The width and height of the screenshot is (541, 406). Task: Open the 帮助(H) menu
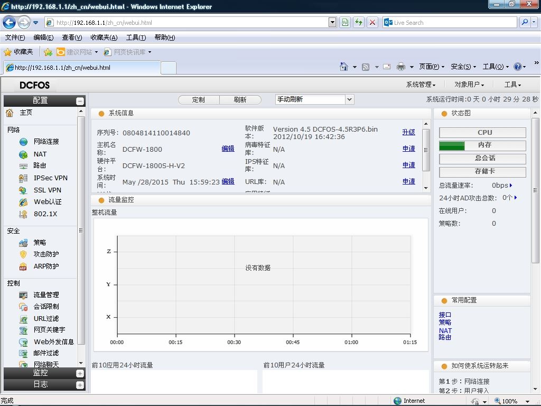pos(165,38)
